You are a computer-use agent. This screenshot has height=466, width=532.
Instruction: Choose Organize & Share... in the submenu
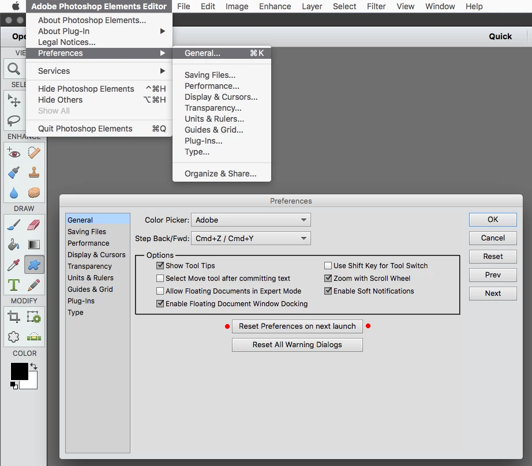(x=222, y=174)
